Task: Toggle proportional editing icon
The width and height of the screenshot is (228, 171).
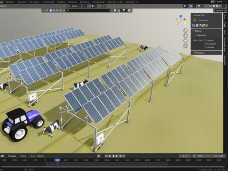Action: (x=99, y=6)
